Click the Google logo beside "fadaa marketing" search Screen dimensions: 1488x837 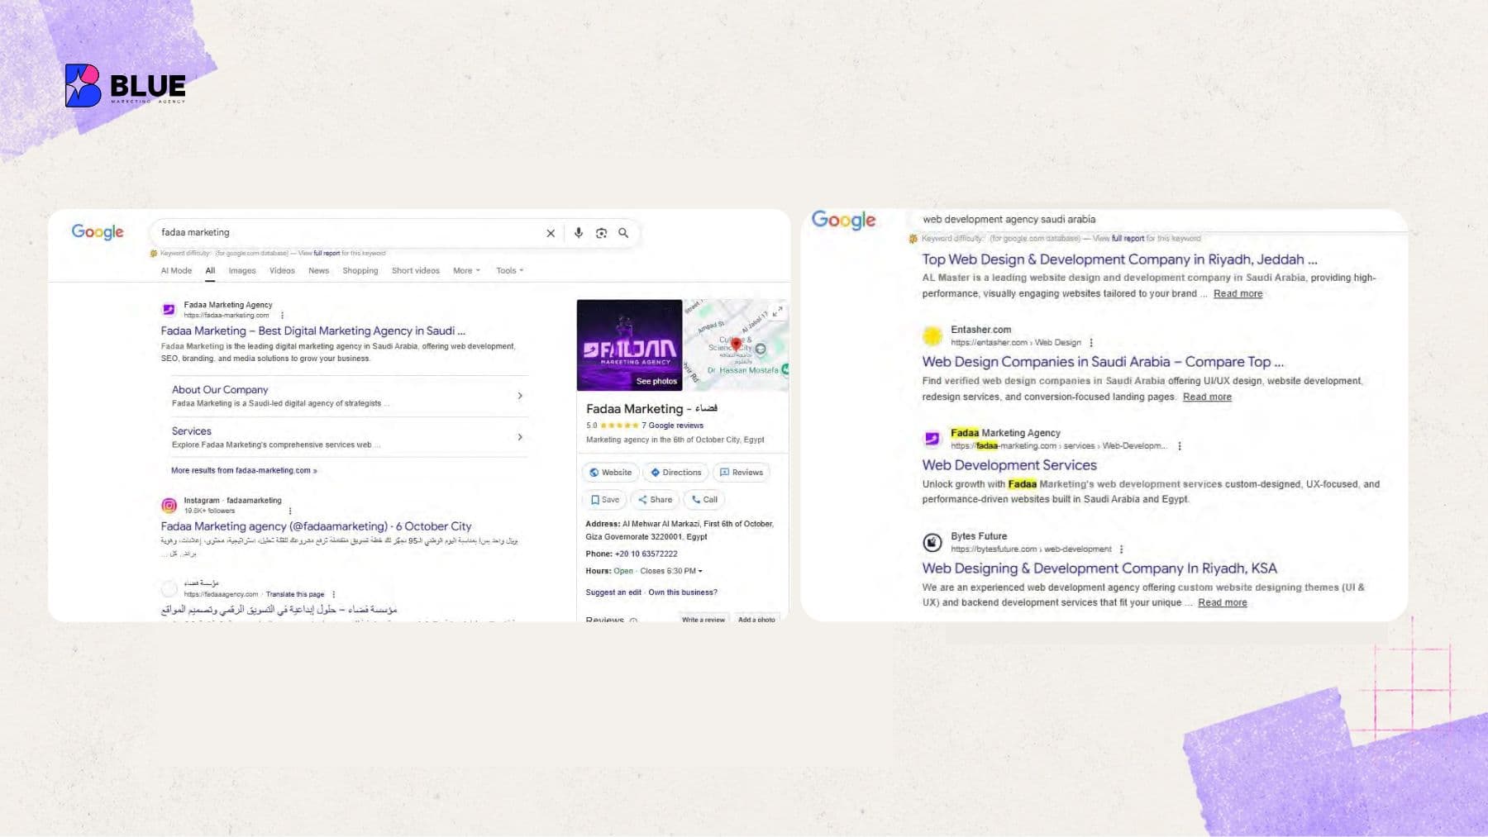click(x=98, y=232)
